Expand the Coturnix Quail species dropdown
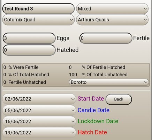Image resolution: width=152 pixels, height=140 pixels. [x=38, y=20]
